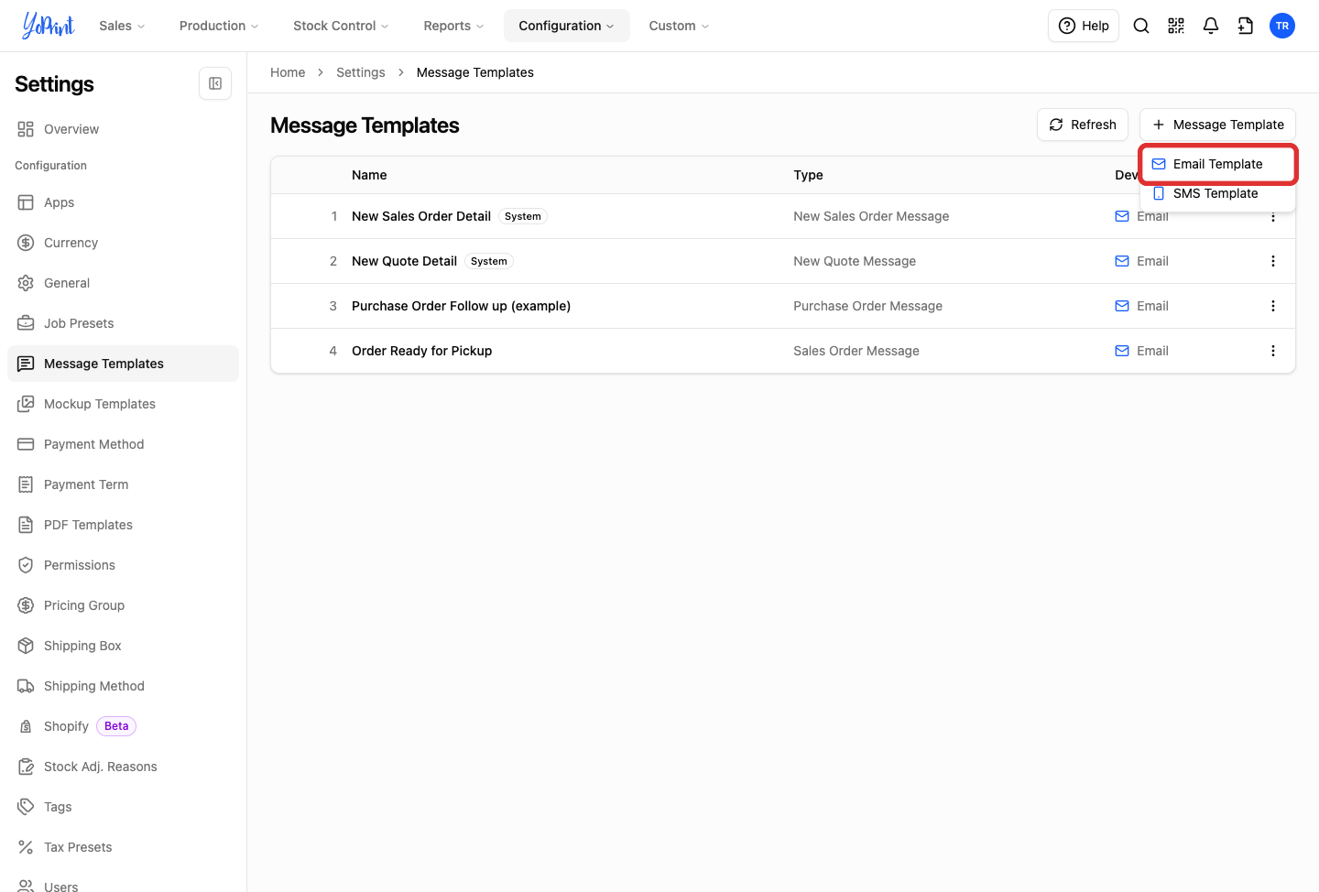The height and width of the screenshot is (892, 1319).
Task: Open the Help button
Action: pyautogui.click(x=1084, y=26)
